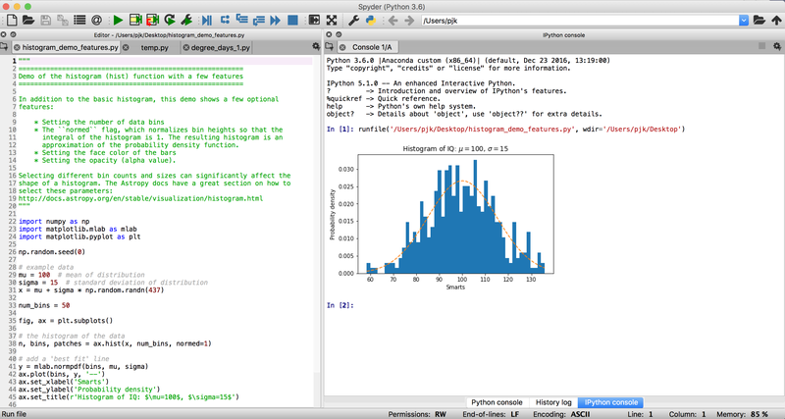The height and width of the screenshot is (419, 785).
Task: Click the Save all files icon
Action: point(63,21)
